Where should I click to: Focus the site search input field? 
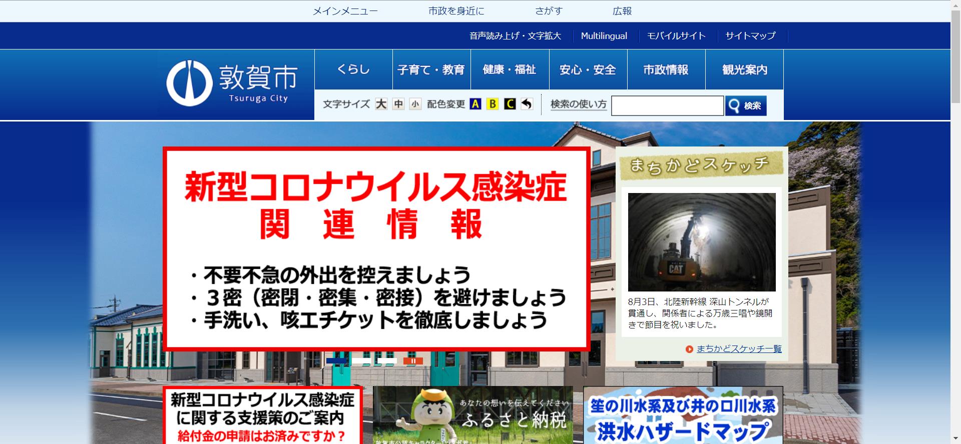(668, 105)
